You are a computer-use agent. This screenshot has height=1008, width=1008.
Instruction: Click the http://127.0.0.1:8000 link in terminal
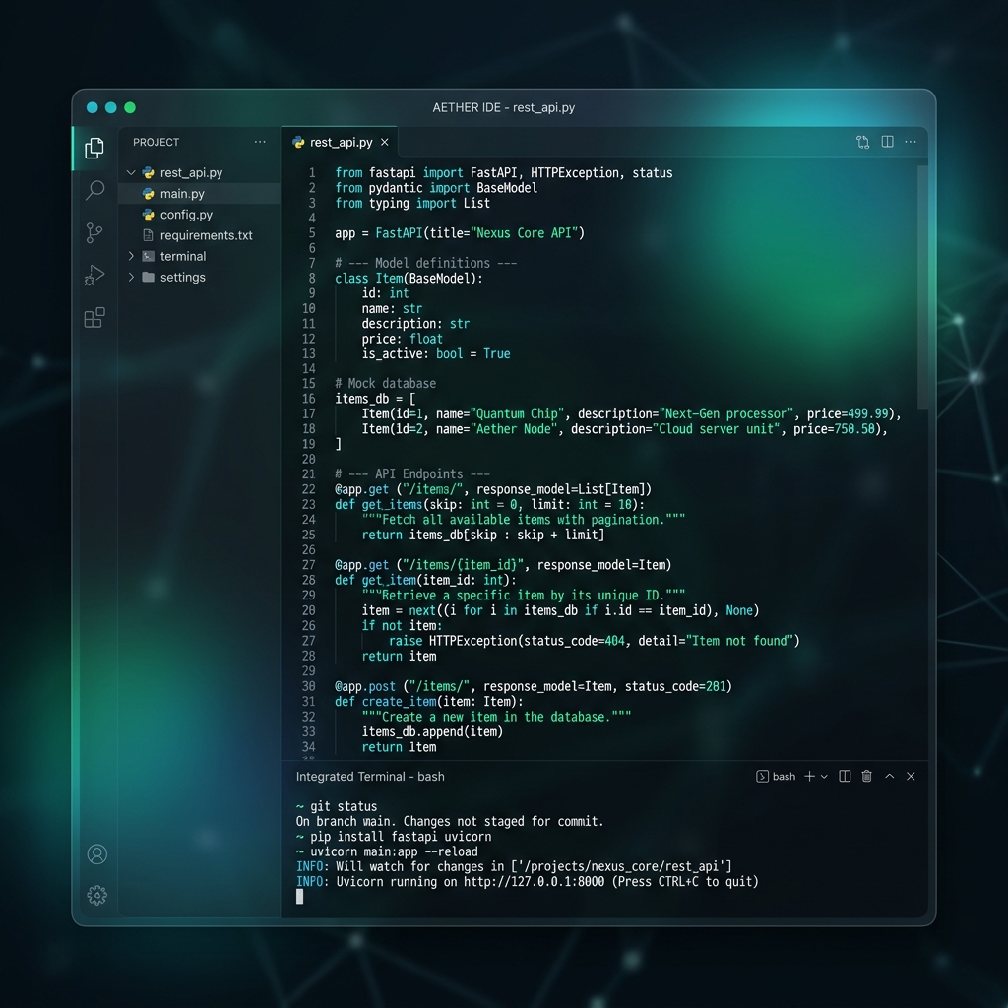[x=534, y=881]
